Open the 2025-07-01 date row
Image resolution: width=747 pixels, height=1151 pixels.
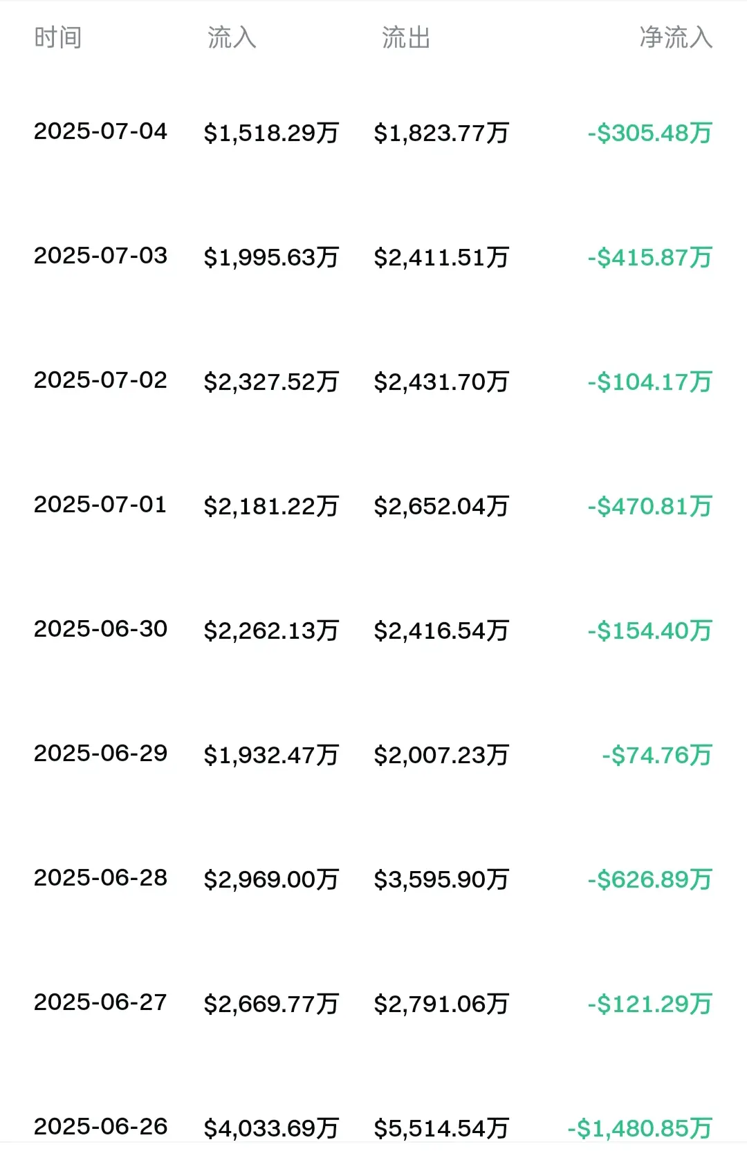(x=373, y=505)
